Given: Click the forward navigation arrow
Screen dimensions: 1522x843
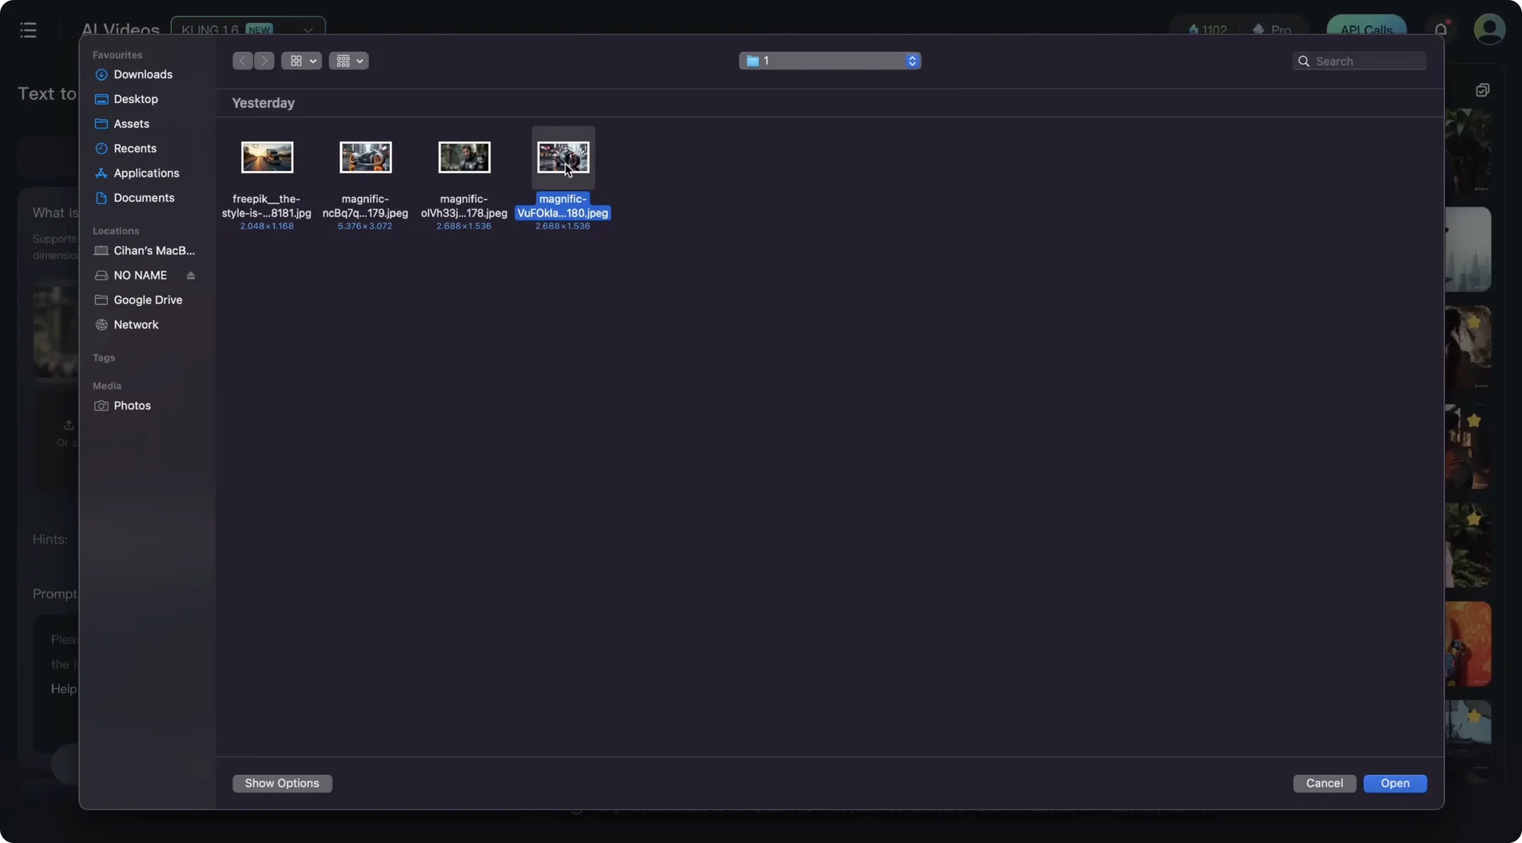Looking at the screenshot, I should point(264,60).
